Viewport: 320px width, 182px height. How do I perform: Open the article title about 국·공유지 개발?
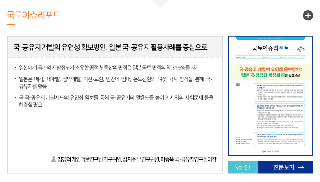point(110,47)
